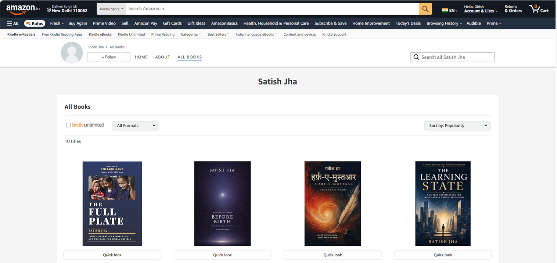Open the Prime Video link
The image size is (557, 263).
coord(104,23)
